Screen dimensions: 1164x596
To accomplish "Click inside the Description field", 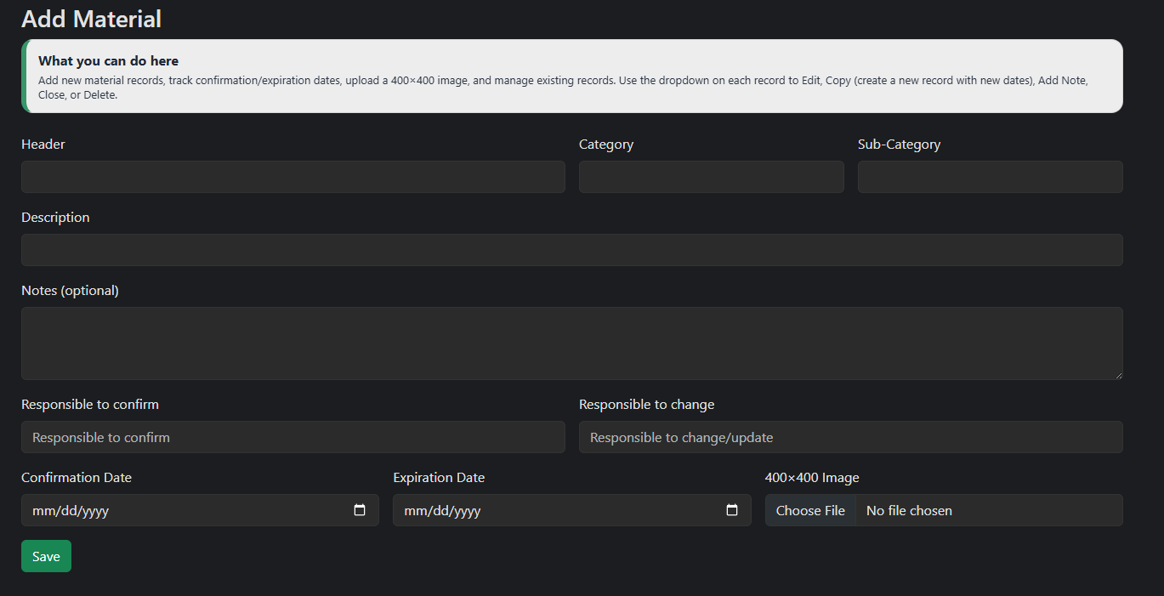I will point(571,250).
